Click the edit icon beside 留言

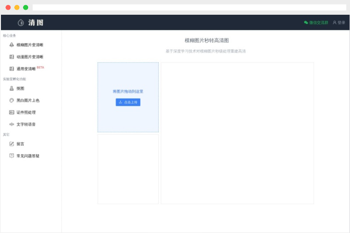12,144
